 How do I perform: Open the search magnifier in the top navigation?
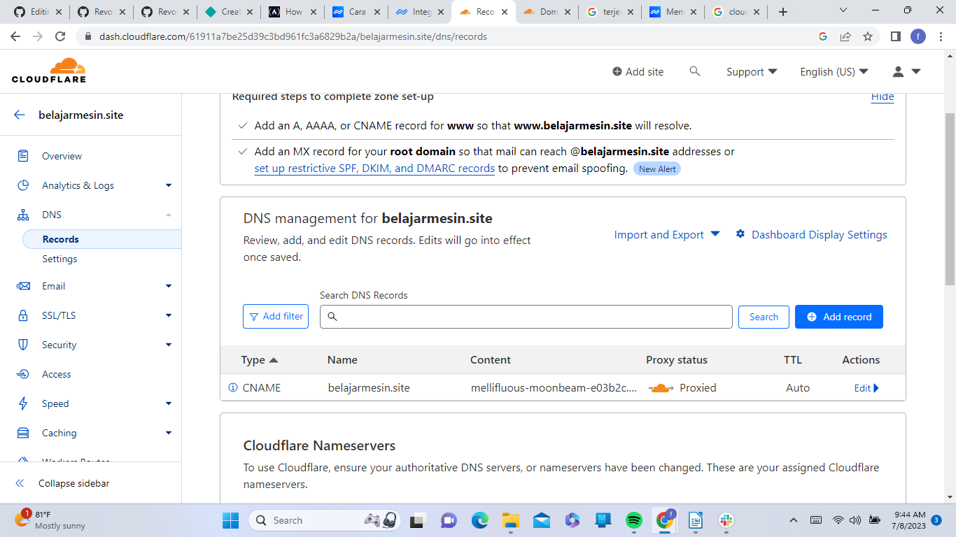click(695, 71)
